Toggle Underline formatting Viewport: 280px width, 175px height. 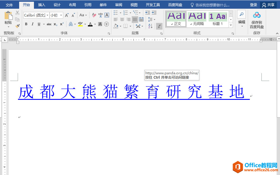point(39,24)
